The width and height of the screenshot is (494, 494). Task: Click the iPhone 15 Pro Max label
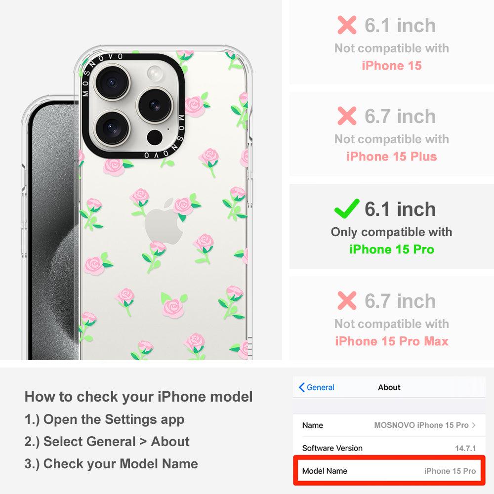(x=392, y=341)
